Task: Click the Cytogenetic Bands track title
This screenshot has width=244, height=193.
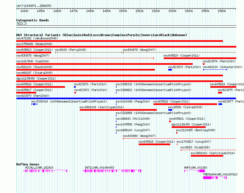Action: [33, 20]
